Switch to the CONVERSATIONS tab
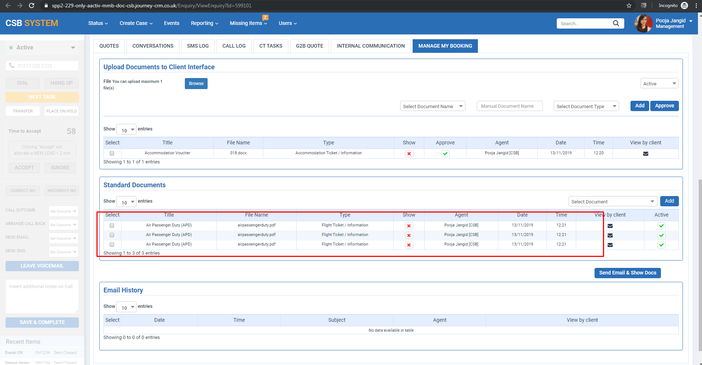Screen dimensions: 702x365 point(153,46)
